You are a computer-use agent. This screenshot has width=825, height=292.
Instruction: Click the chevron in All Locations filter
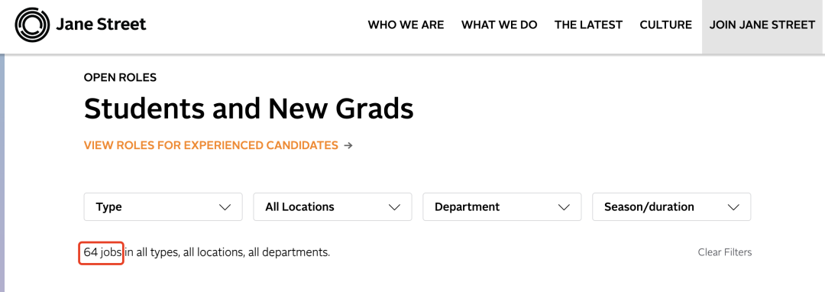click(x=395, y=207)
